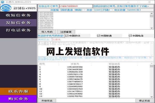The height and width of the screenshot is (103, 155).
Task: Select table row 8 number 13463236617
Action: 75,84
